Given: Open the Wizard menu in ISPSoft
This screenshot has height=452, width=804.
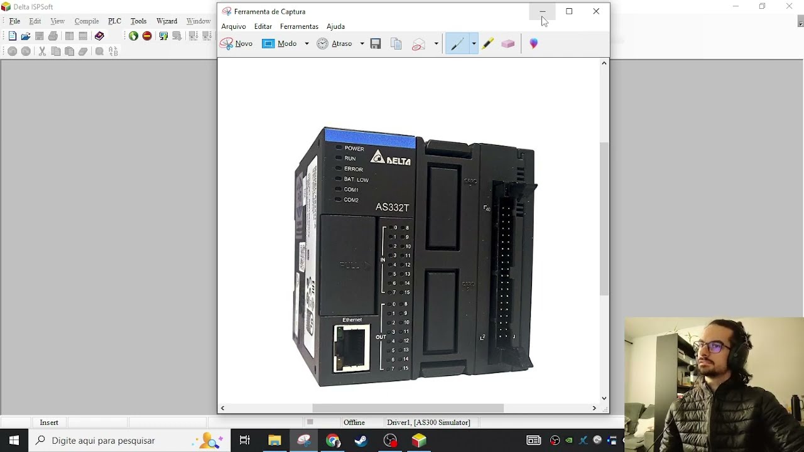Looking at the screenshot, I should (x=166, y=21).
